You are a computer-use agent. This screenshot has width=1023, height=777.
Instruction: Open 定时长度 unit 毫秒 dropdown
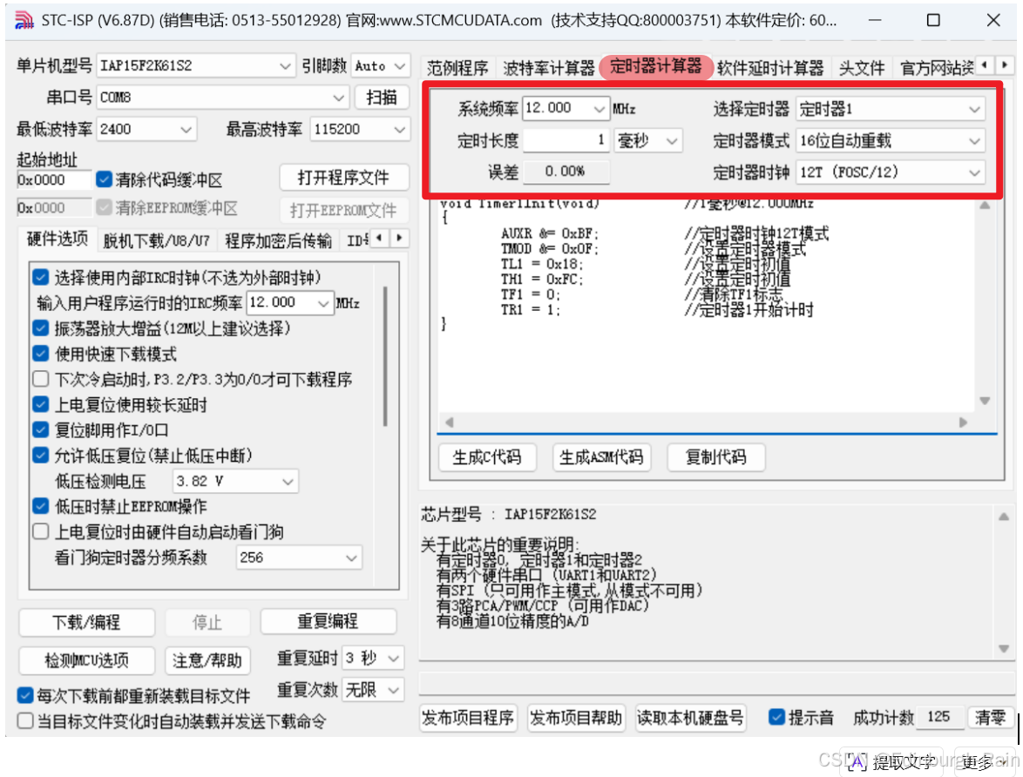coord(647,140)
